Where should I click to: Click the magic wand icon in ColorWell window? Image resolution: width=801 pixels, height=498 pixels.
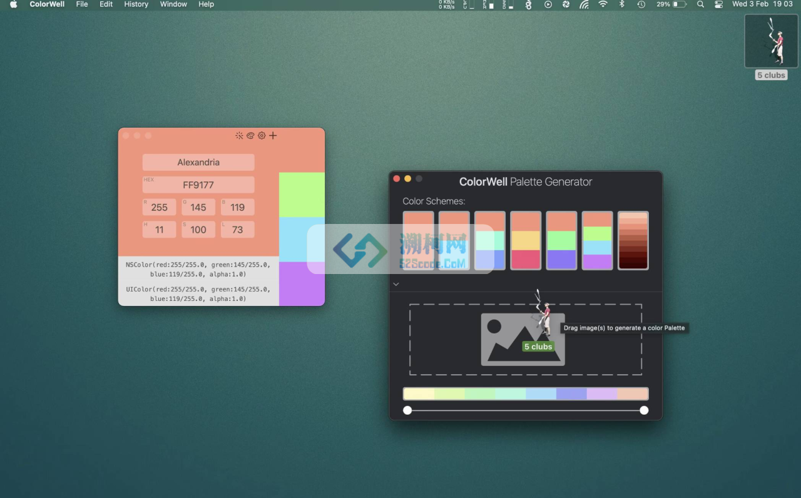pos(239,135)
